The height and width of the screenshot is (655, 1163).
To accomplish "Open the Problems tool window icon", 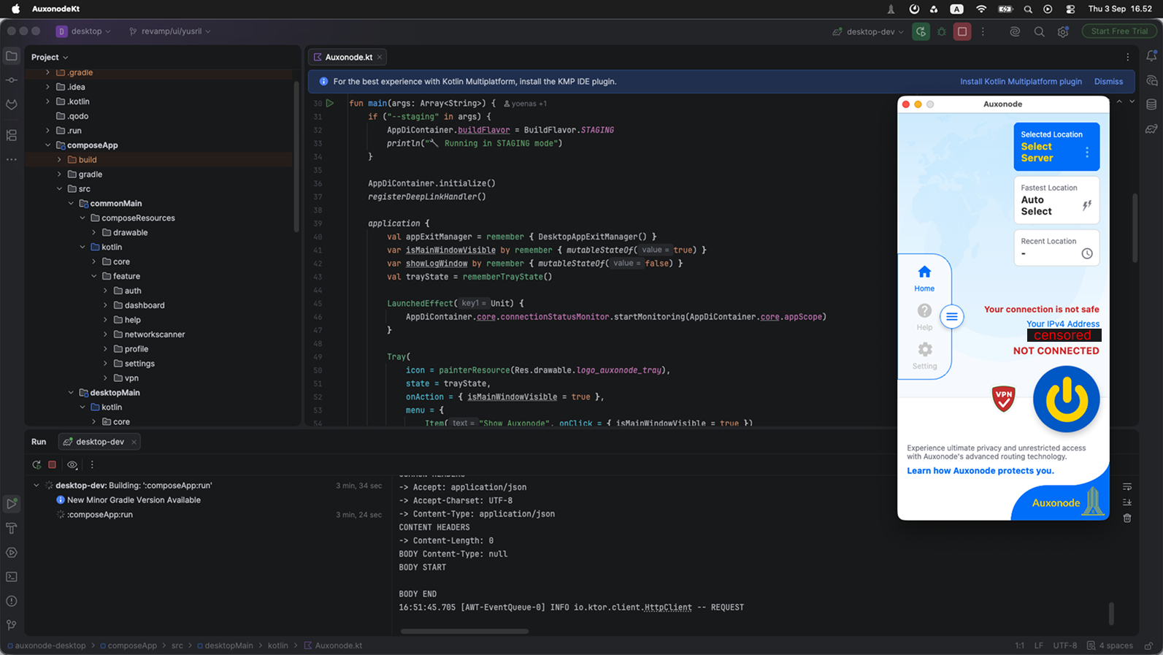I will click(x=12, y=601).
